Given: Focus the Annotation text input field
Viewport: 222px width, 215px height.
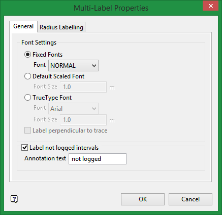Looking at the screenshot, I should pos(98,159).
